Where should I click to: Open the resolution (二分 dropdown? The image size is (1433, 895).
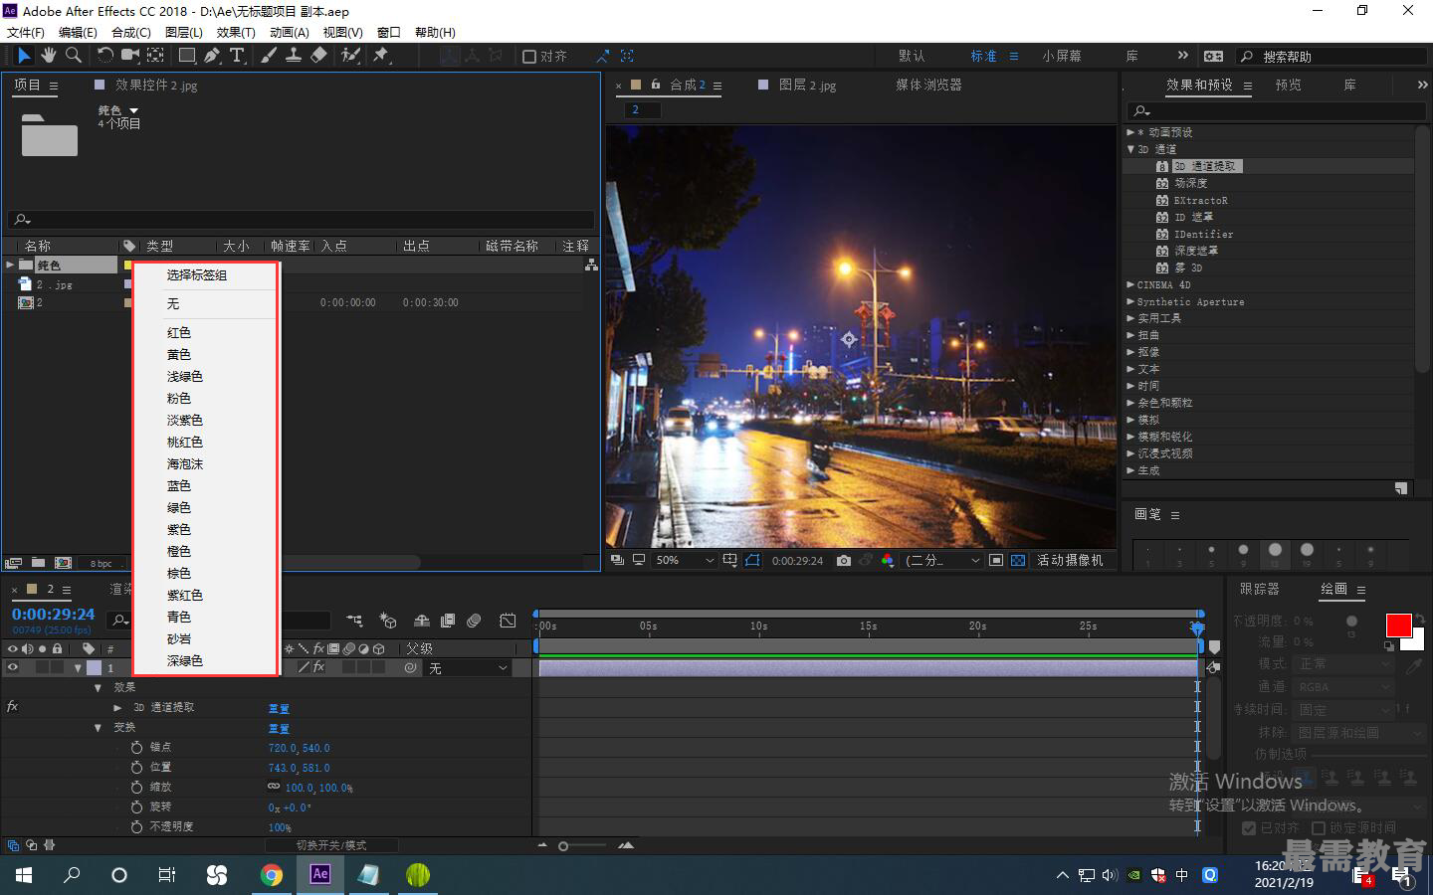942,561
